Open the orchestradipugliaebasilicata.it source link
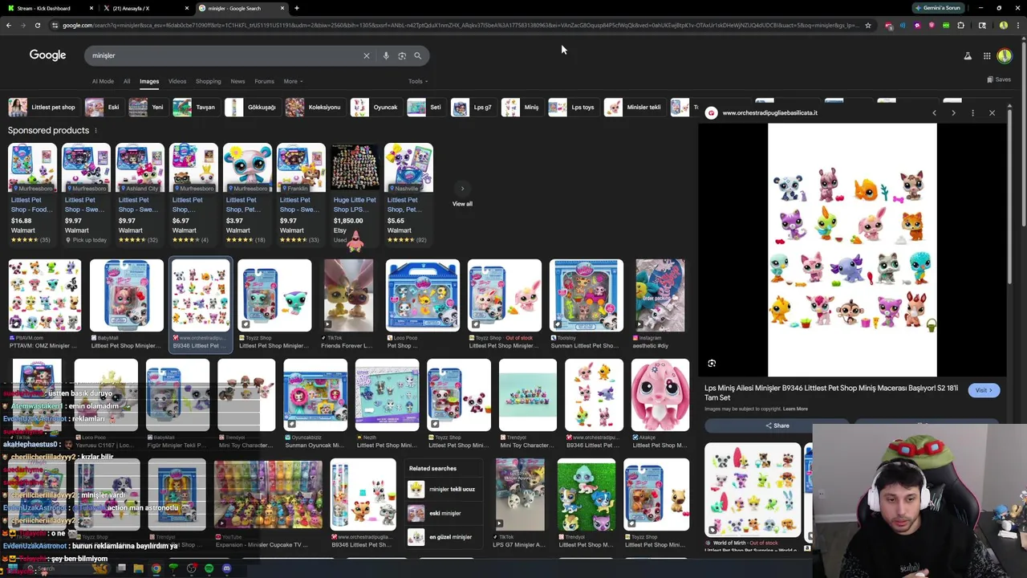The width and height of the screenshot is (1027, 578). coord(769,113)
